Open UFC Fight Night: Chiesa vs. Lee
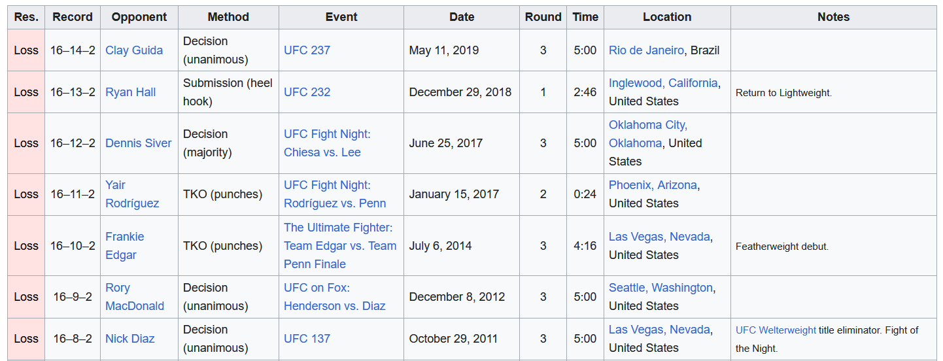943x361 pixels. click(327, 143)
